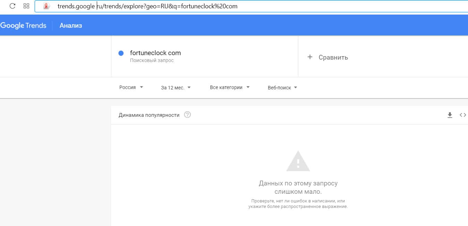This screenshot has width=468, height=226.
Task: Edit the fortuneclock com search term
Action: click(x=155, y=53)
